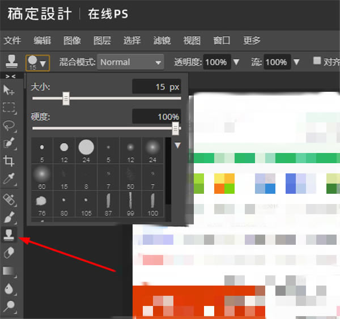Open the 图层 menu
Image resolution: width=340 pixels, height=319 pixels.
point(102,41)
